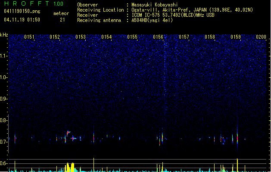The image size is (271, 172).
Task: Click the 0155 time marker
Action: pos(132,37)
